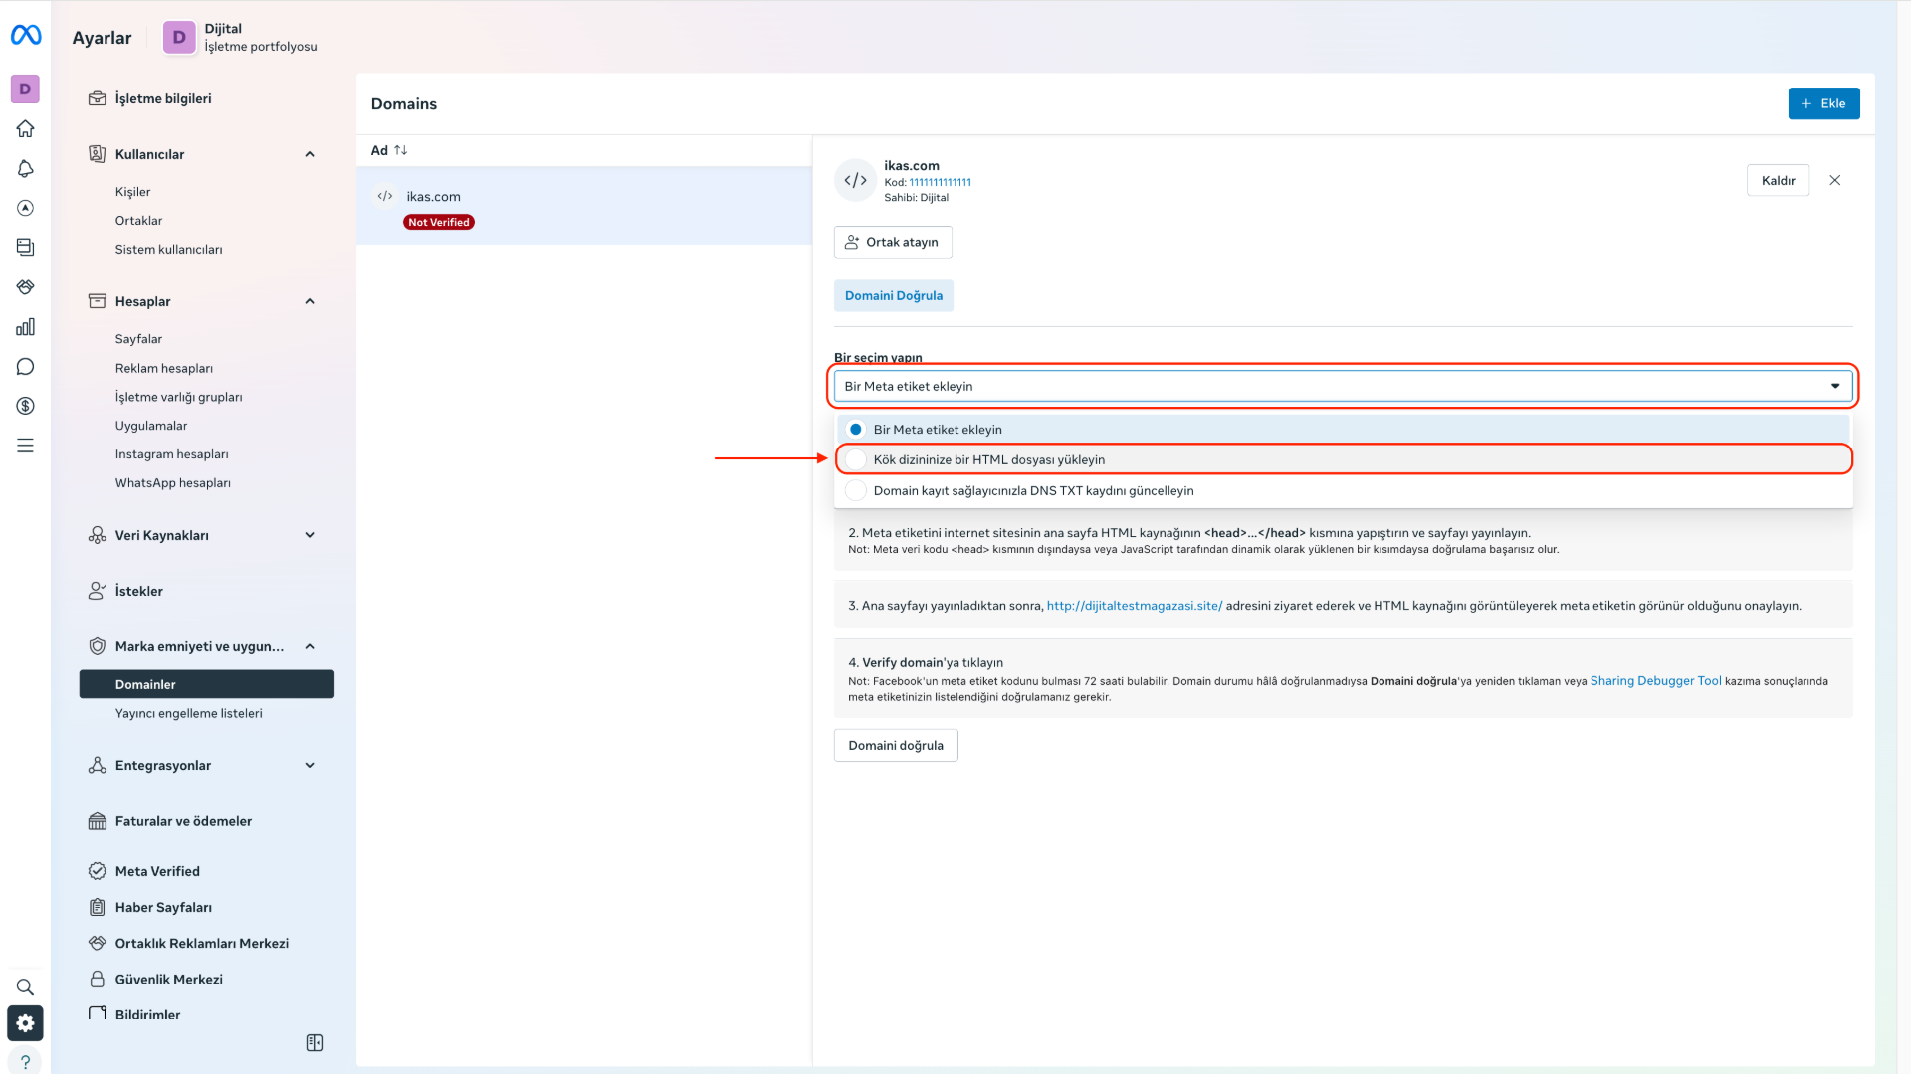Click the small D business icon in rail

click(25, 89)
